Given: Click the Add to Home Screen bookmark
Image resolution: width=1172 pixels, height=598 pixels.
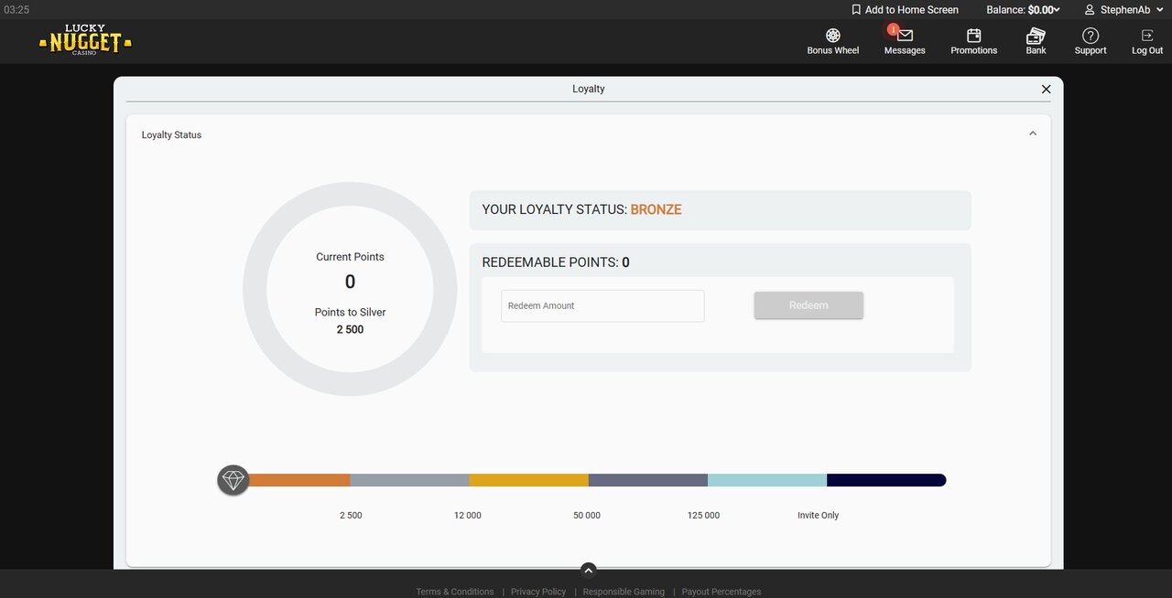Looking at the screenshot, I should 905,10.
